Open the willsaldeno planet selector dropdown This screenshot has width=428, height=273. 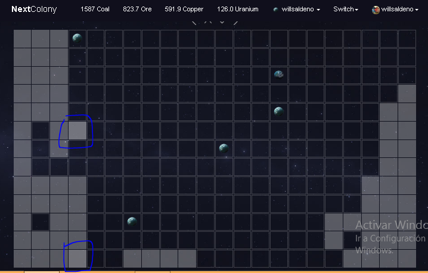point(300,10)
